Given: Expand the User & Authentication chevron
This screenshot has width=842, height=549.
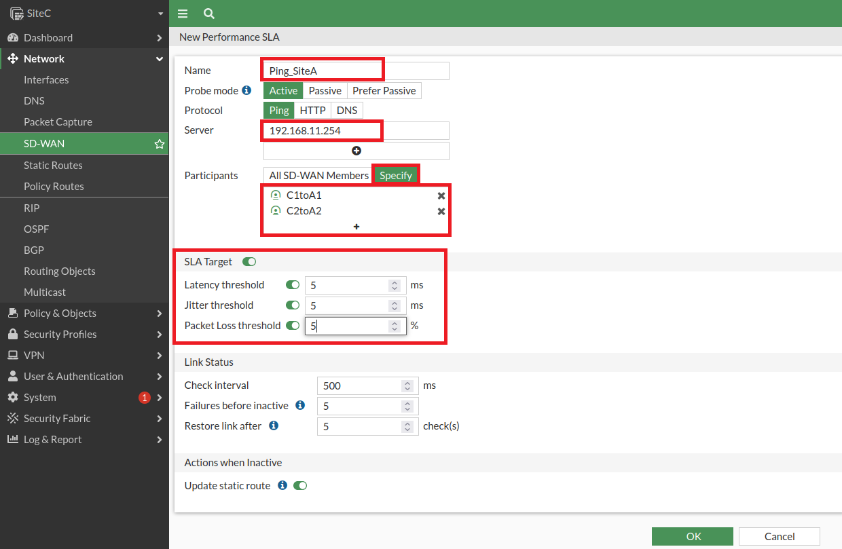Looking at the screenshot, I should 159,377.
